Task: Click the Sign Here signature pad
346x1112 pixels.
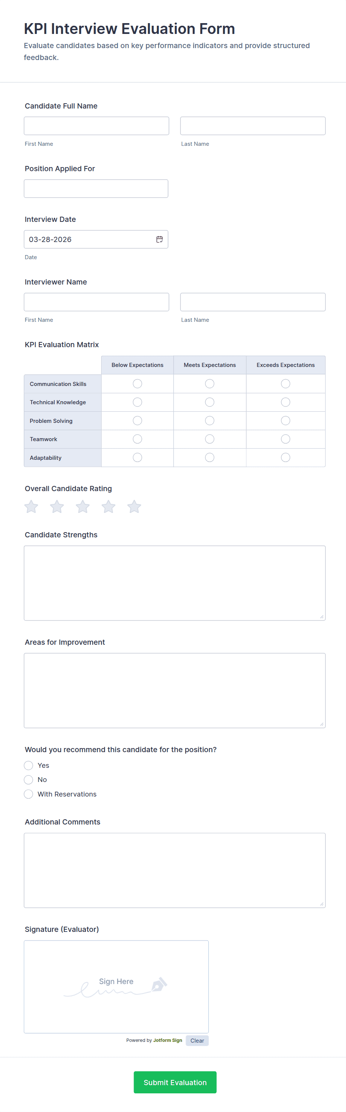Action: (116, 986)
